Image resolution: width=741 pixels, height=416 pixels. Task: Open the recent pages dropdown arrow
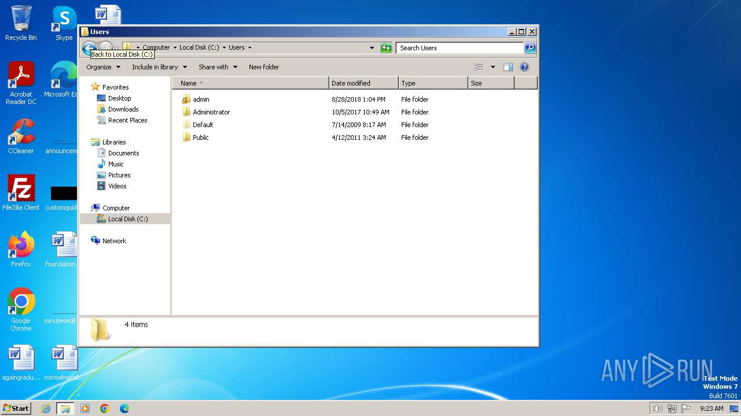[116, 48]
